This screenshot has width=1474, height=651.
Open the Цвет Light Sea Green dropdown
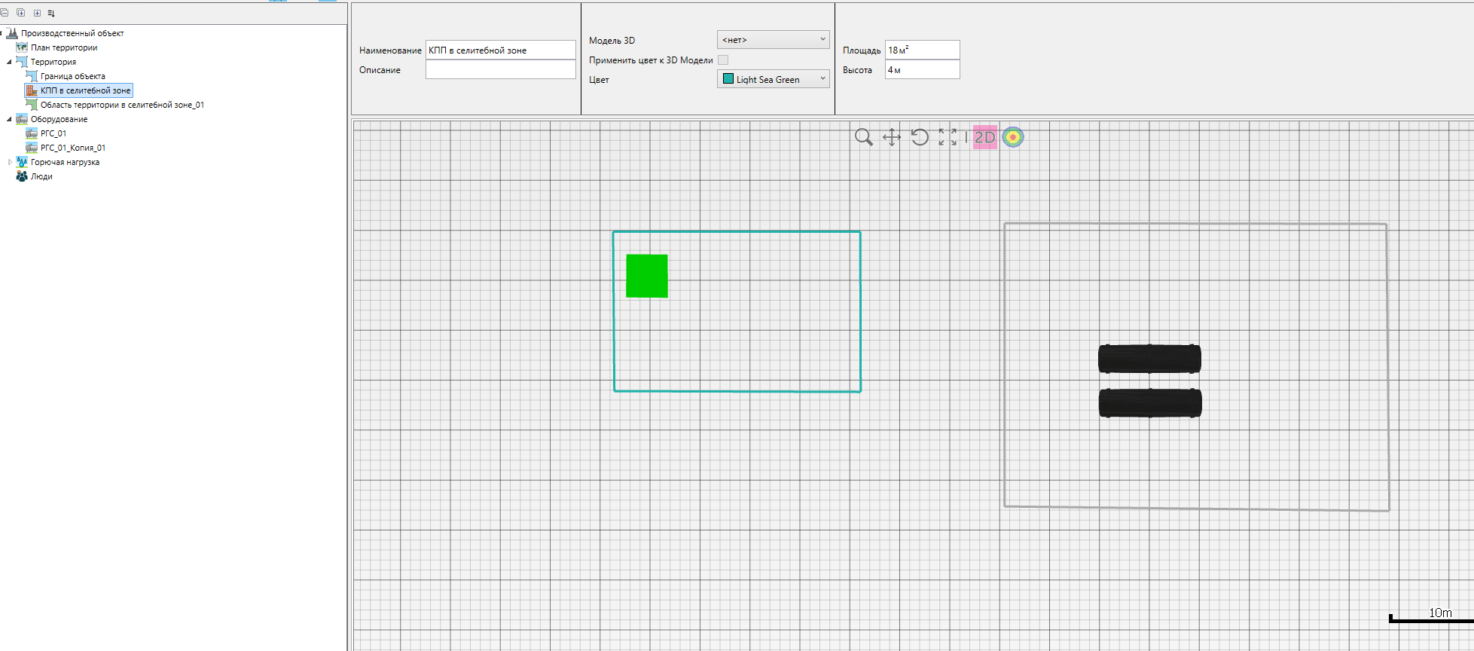pyautogui.click(x=773, y=79)
